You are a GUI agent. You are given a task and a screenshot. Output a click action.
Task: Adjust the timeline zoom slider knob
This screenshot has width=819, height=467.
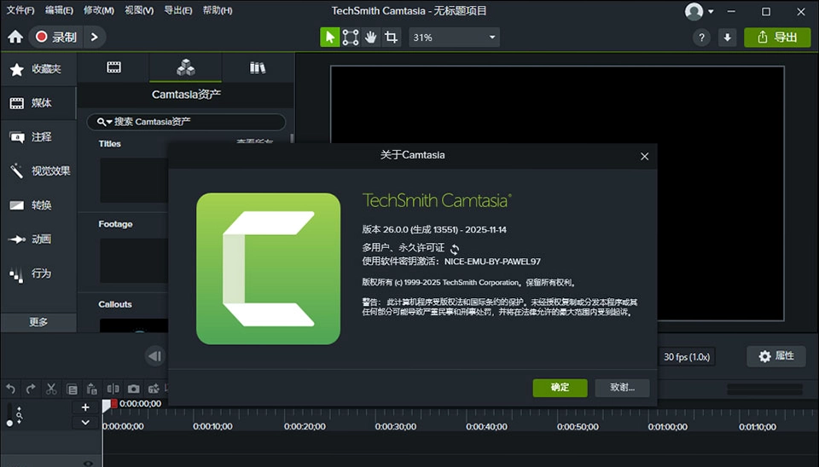9,424
